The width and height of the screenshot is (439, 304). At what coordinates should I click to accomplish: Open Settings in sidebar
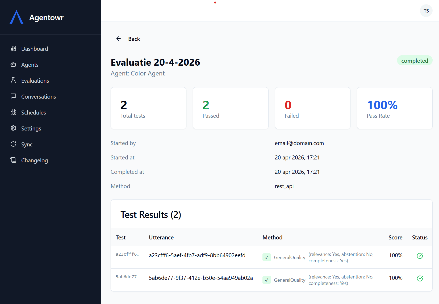point(51,128)
